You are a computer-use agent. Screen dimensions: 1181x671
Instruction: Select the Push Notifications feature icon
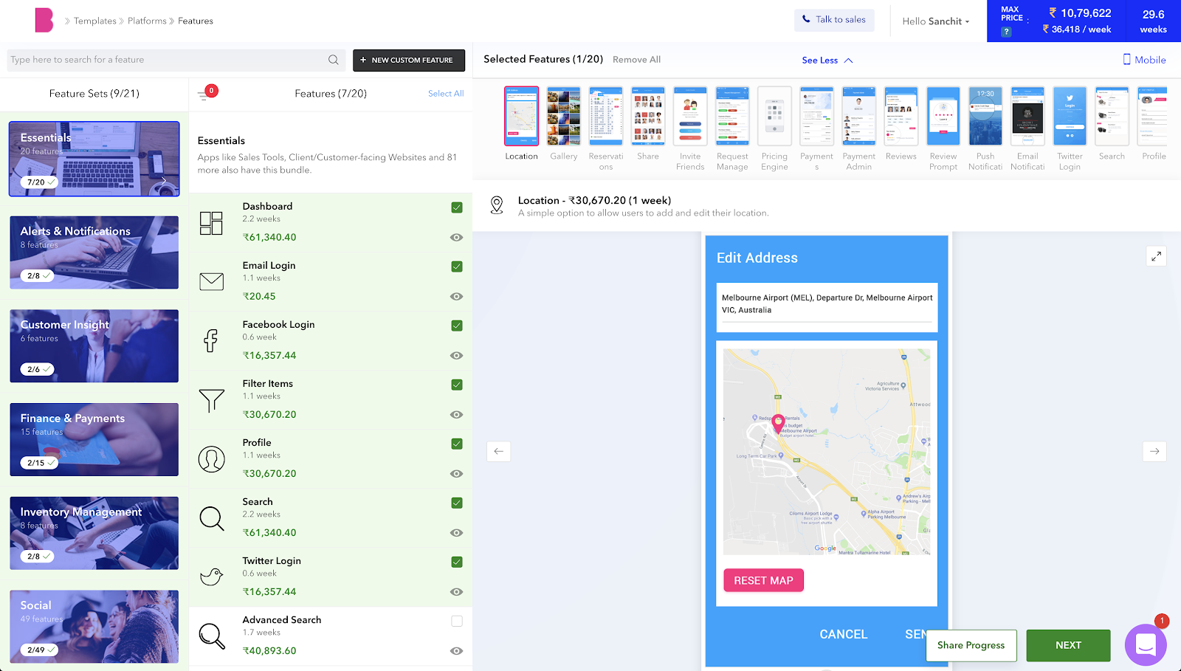coord(985,116)
